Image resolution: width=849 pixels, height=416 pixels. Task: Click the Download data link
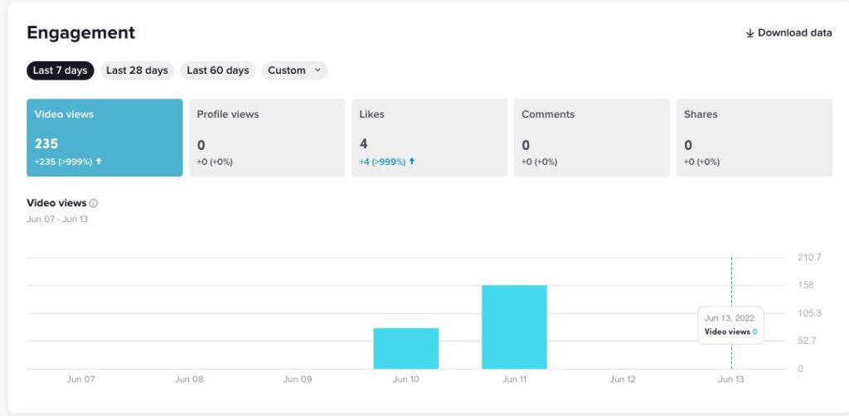tap(794, 33)
